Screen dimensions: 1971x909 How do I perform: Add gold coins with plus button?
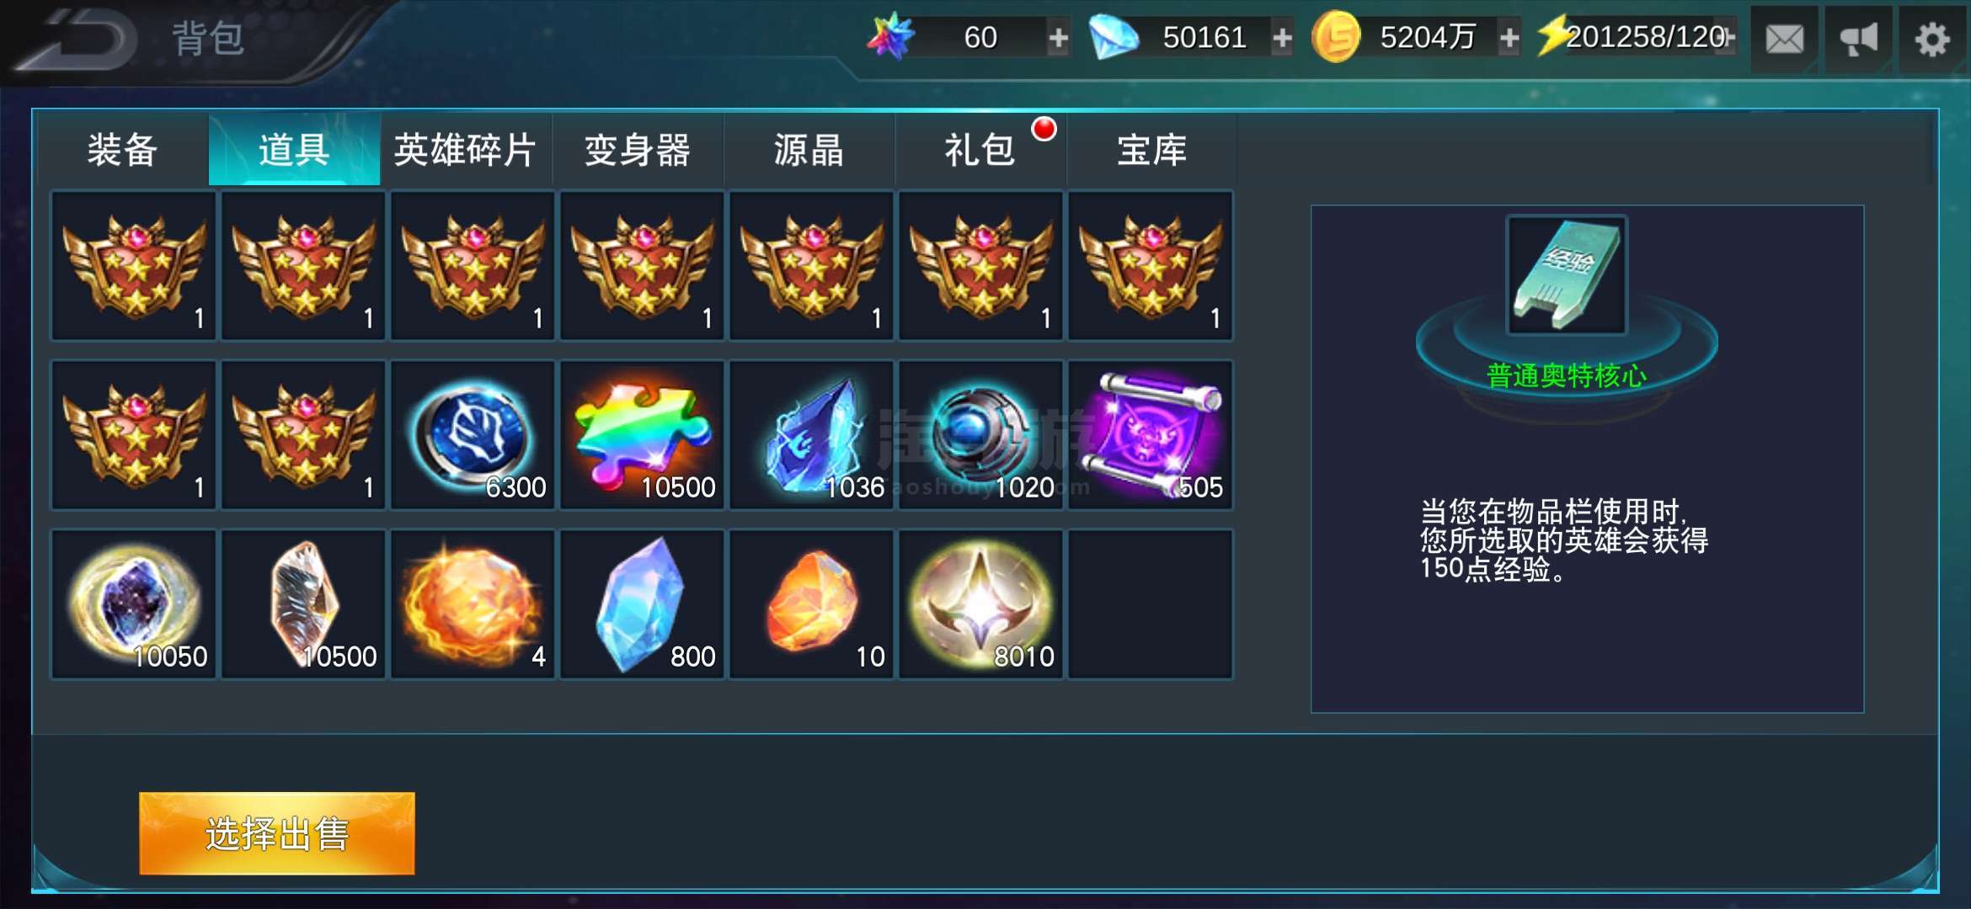click(1509, 38)
